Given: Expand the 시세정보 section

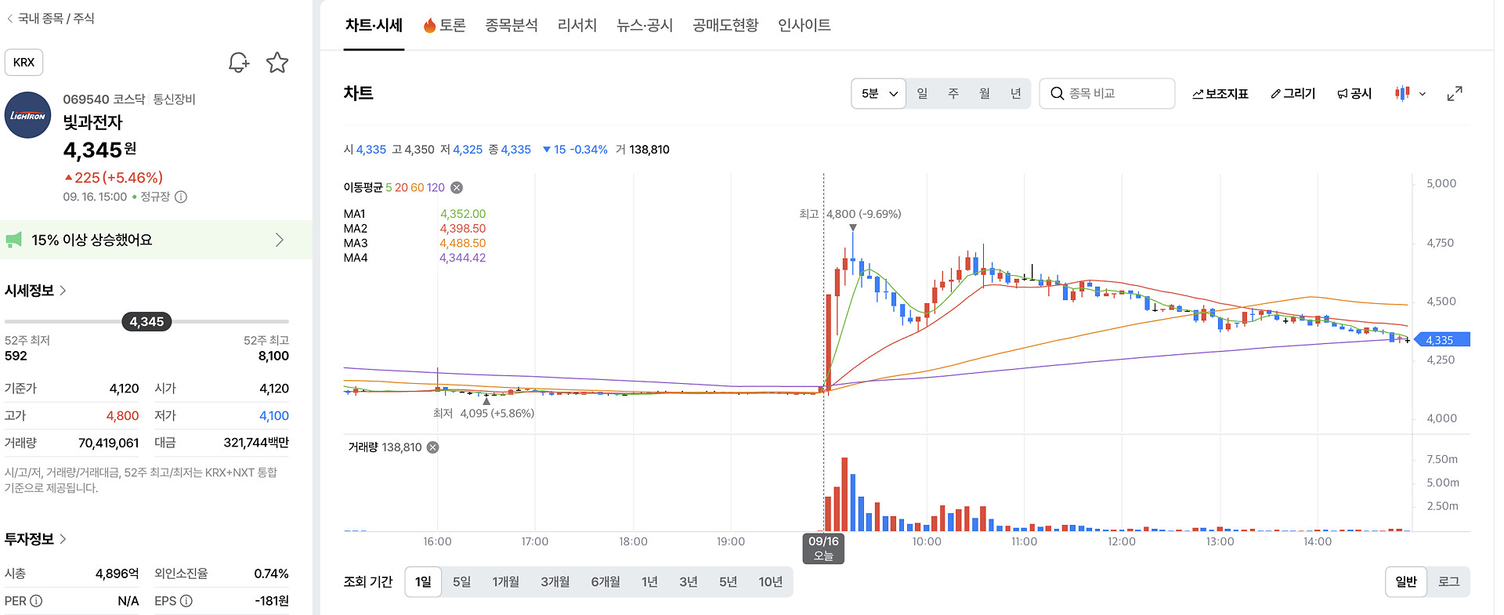Looking at the screenshot, I should [x=35, y=291].
